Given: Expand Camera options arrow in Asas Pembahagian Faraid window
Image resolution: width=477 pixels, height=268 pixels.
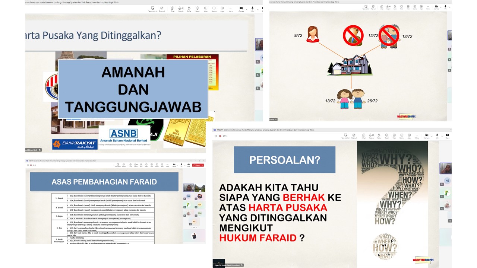Looking at the screenshot, I should click(x=178, y=165).
